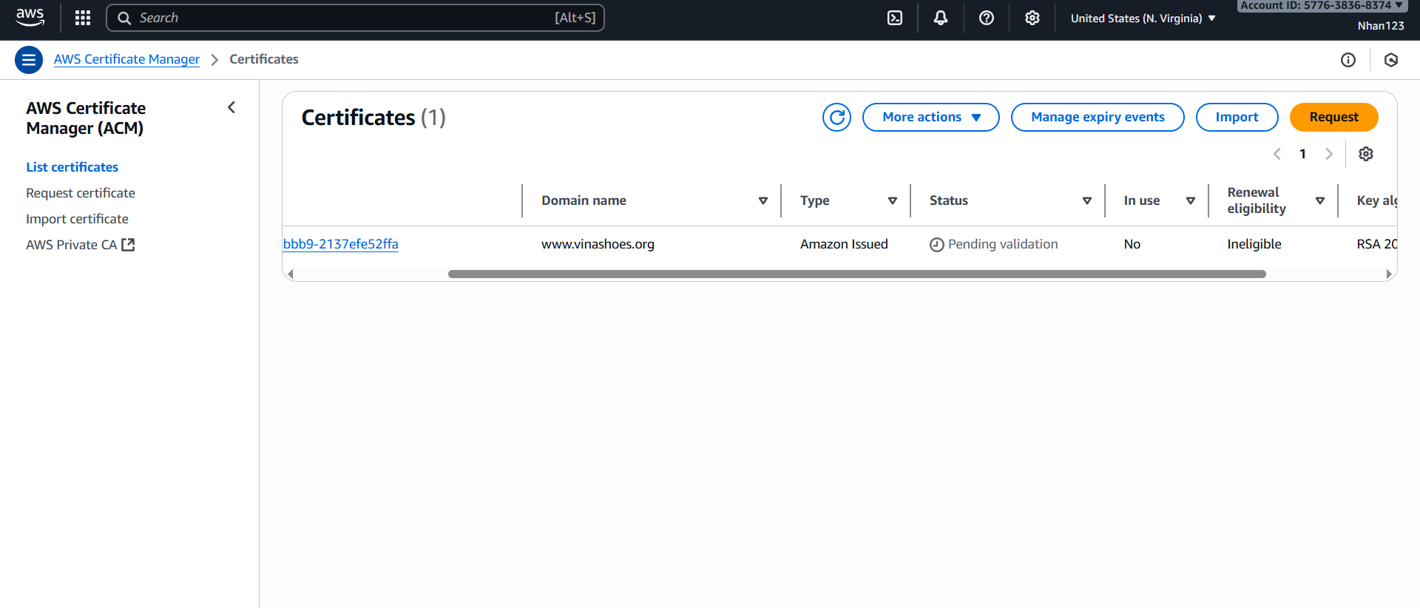Click the In use value No

1132,244
